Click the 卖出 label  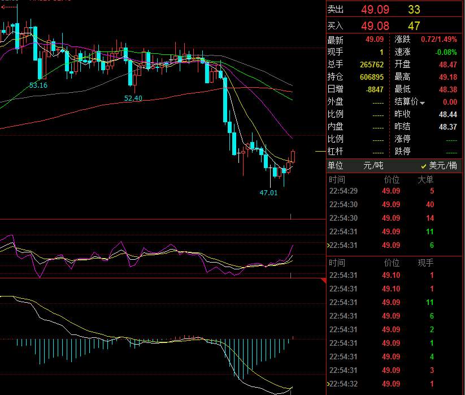click(336, 10)
